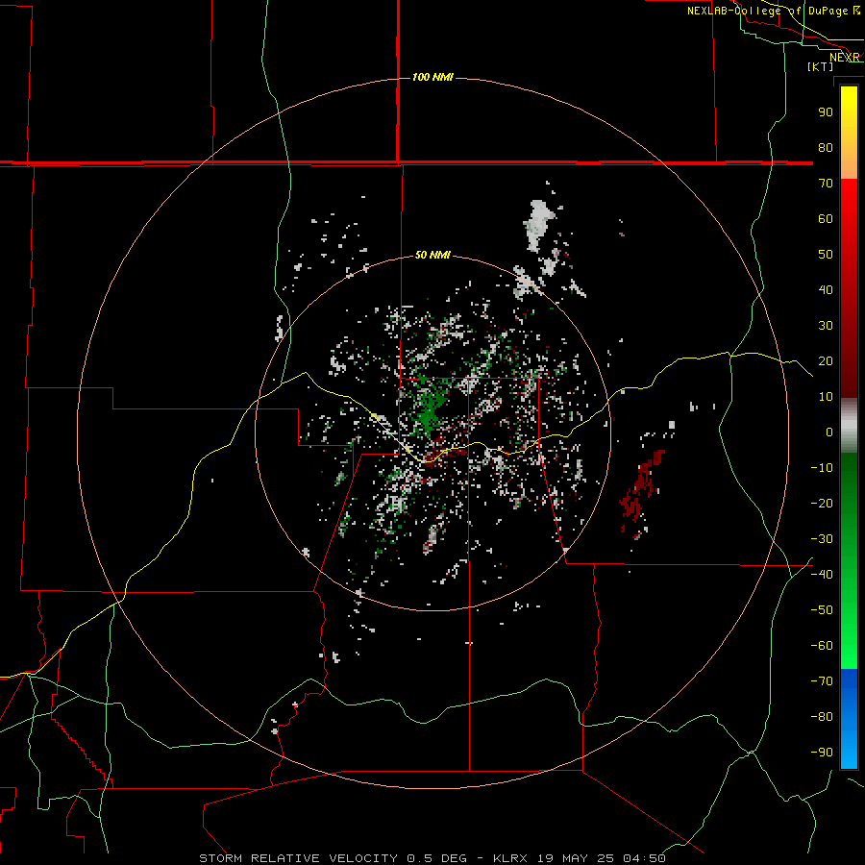Click the "04:50" time in caption
This screenshot has width=865, height=865.
point(644,858)
